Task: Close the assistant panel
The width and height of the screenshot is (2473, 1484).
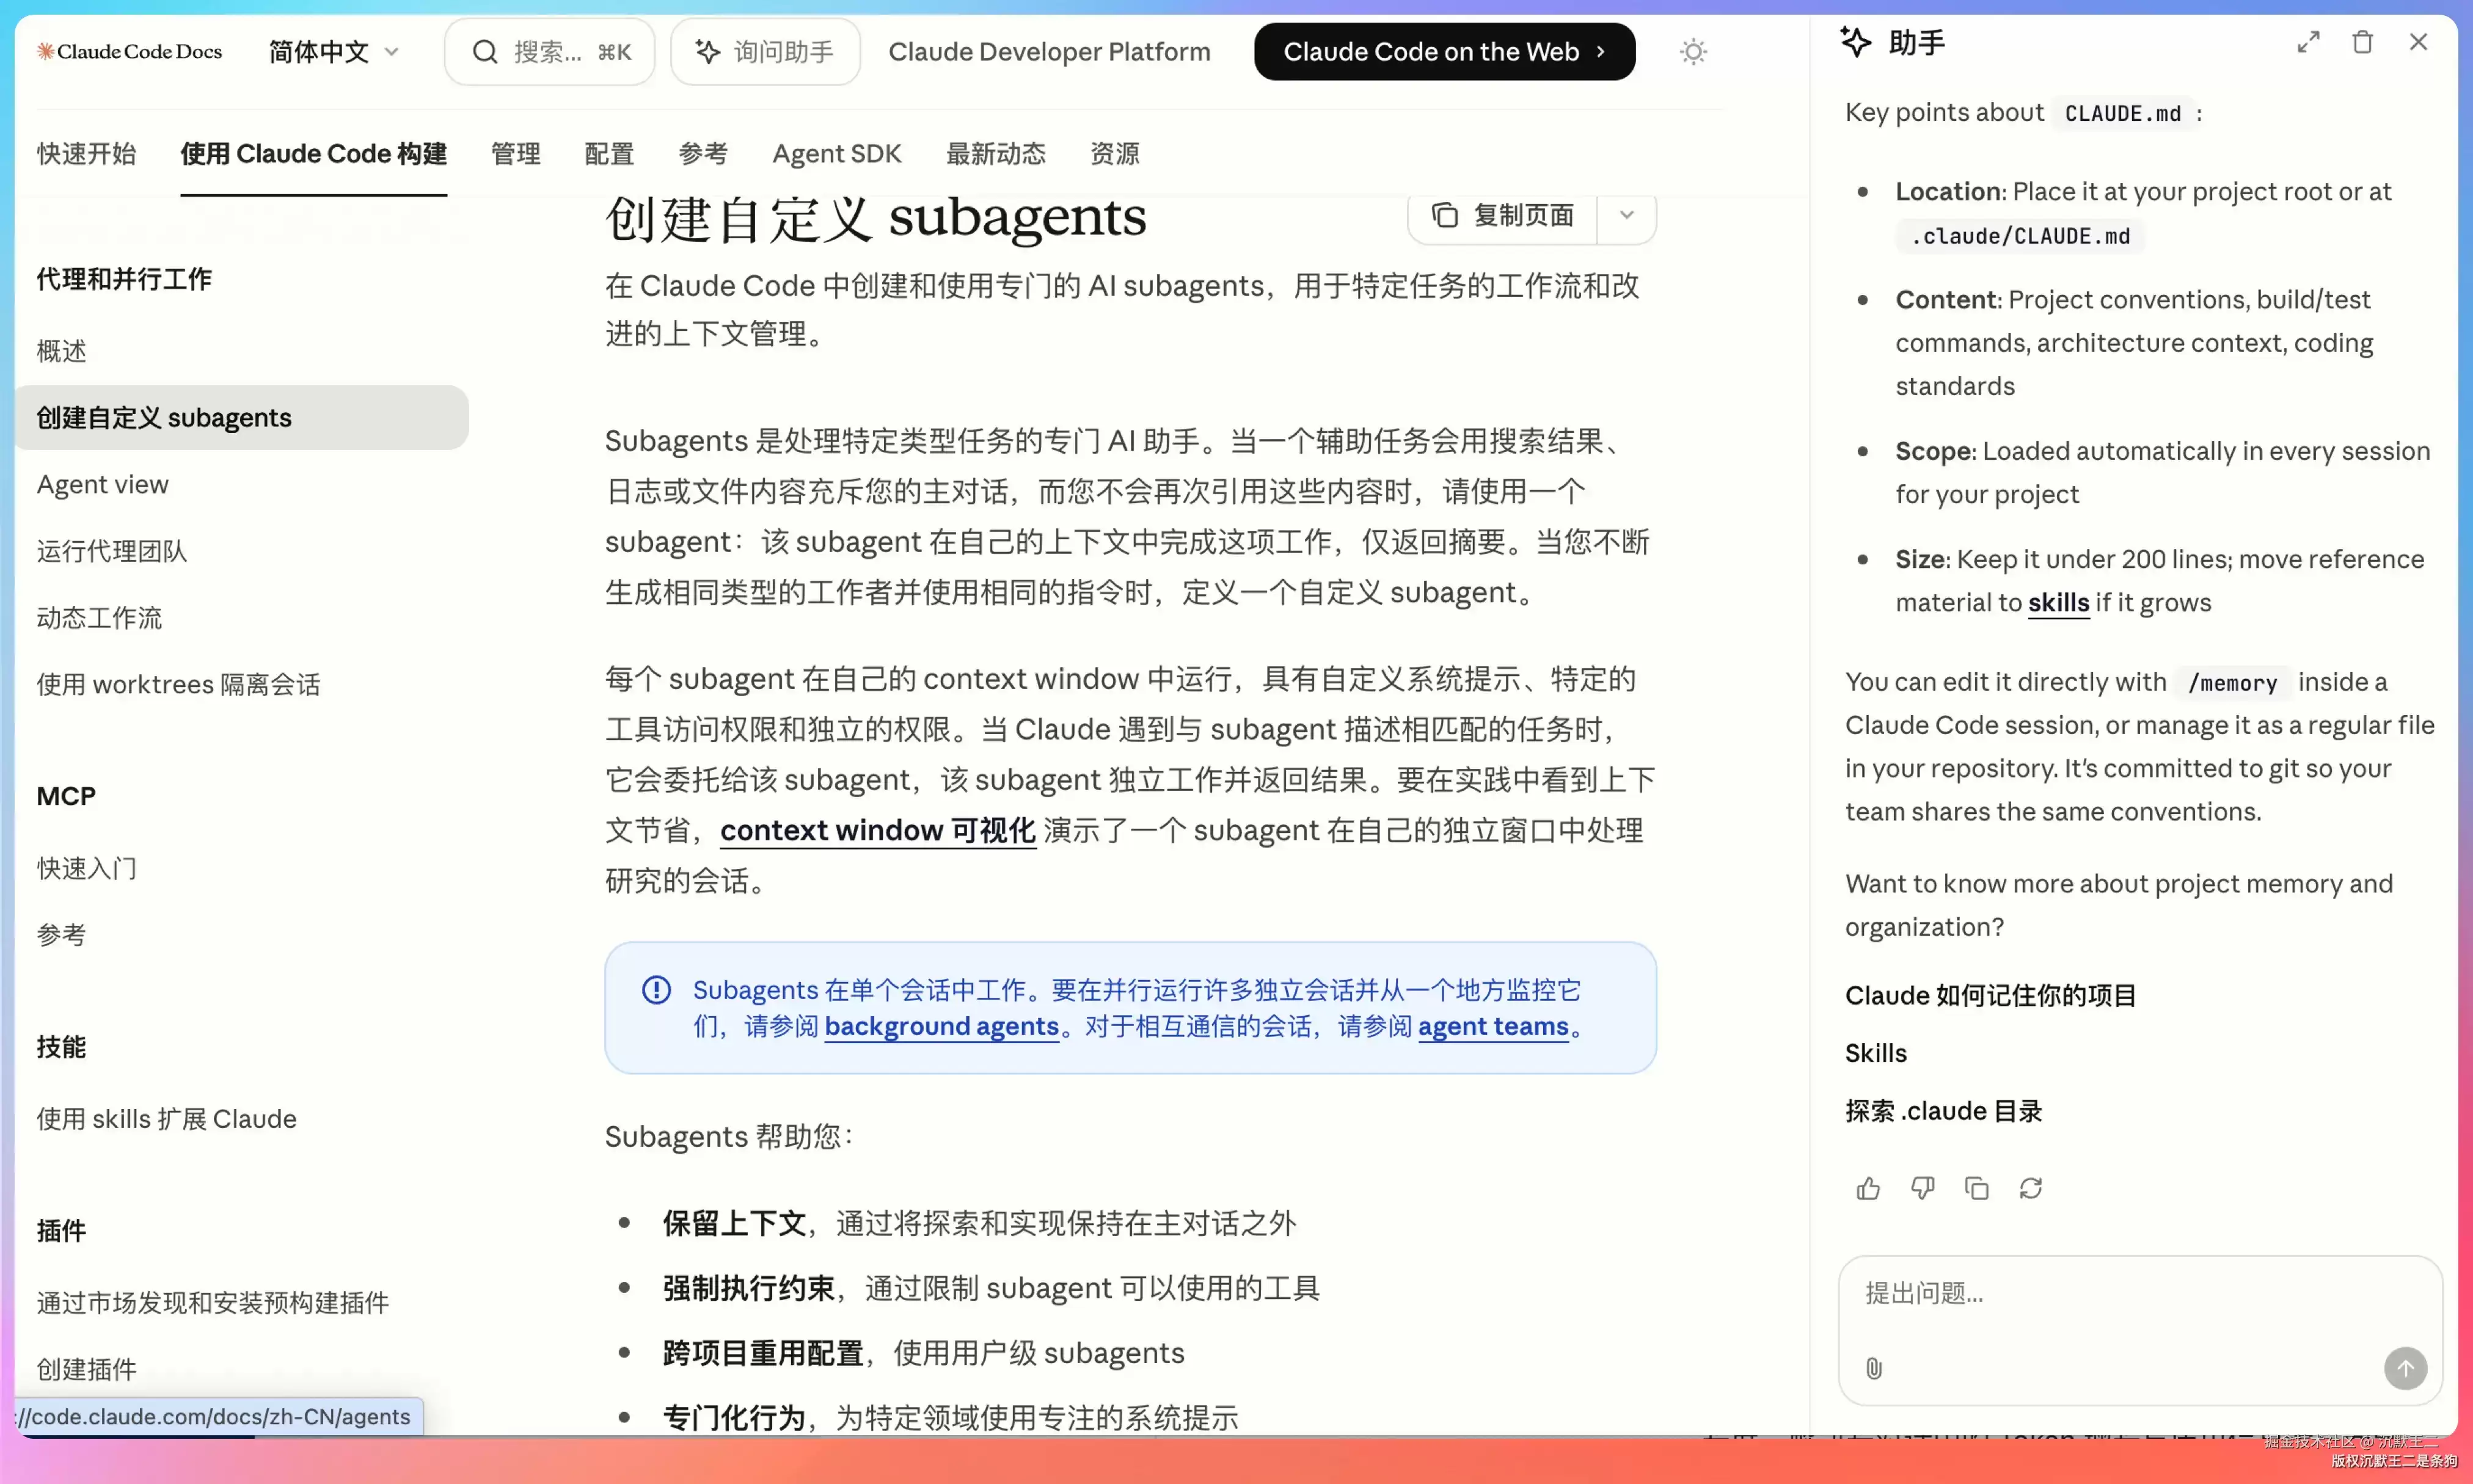Action: [x=2418, y=42]
